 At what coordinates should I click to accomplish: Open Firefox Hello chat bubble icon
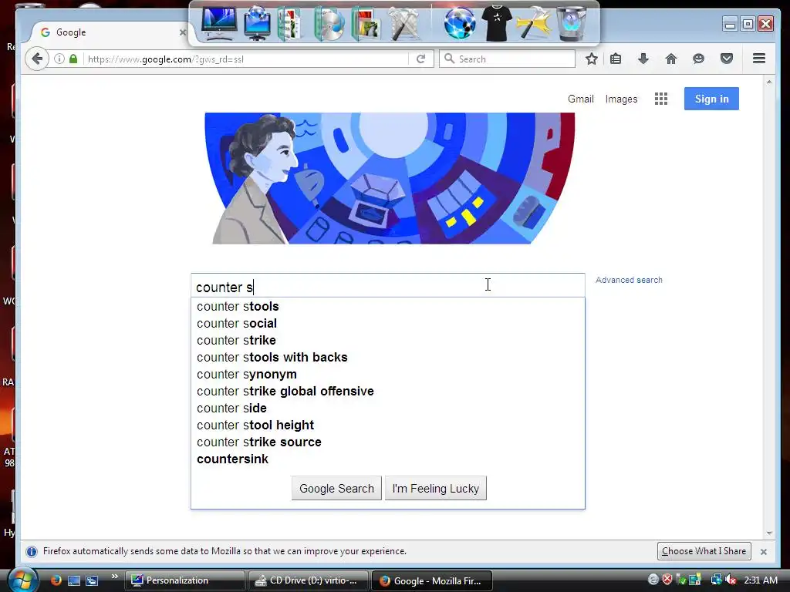pos(698,59)
